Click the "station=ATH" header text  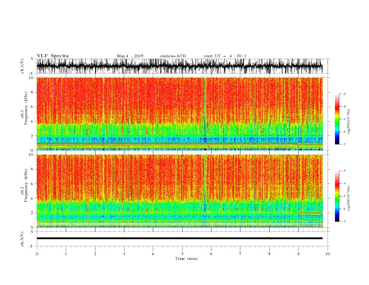coord(173,56)
